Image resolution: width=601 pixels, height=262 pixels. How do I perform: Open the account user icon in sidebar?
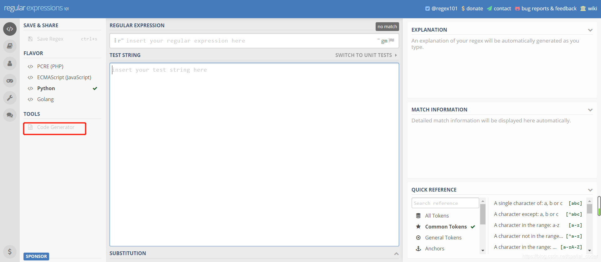tap(10, 63)
